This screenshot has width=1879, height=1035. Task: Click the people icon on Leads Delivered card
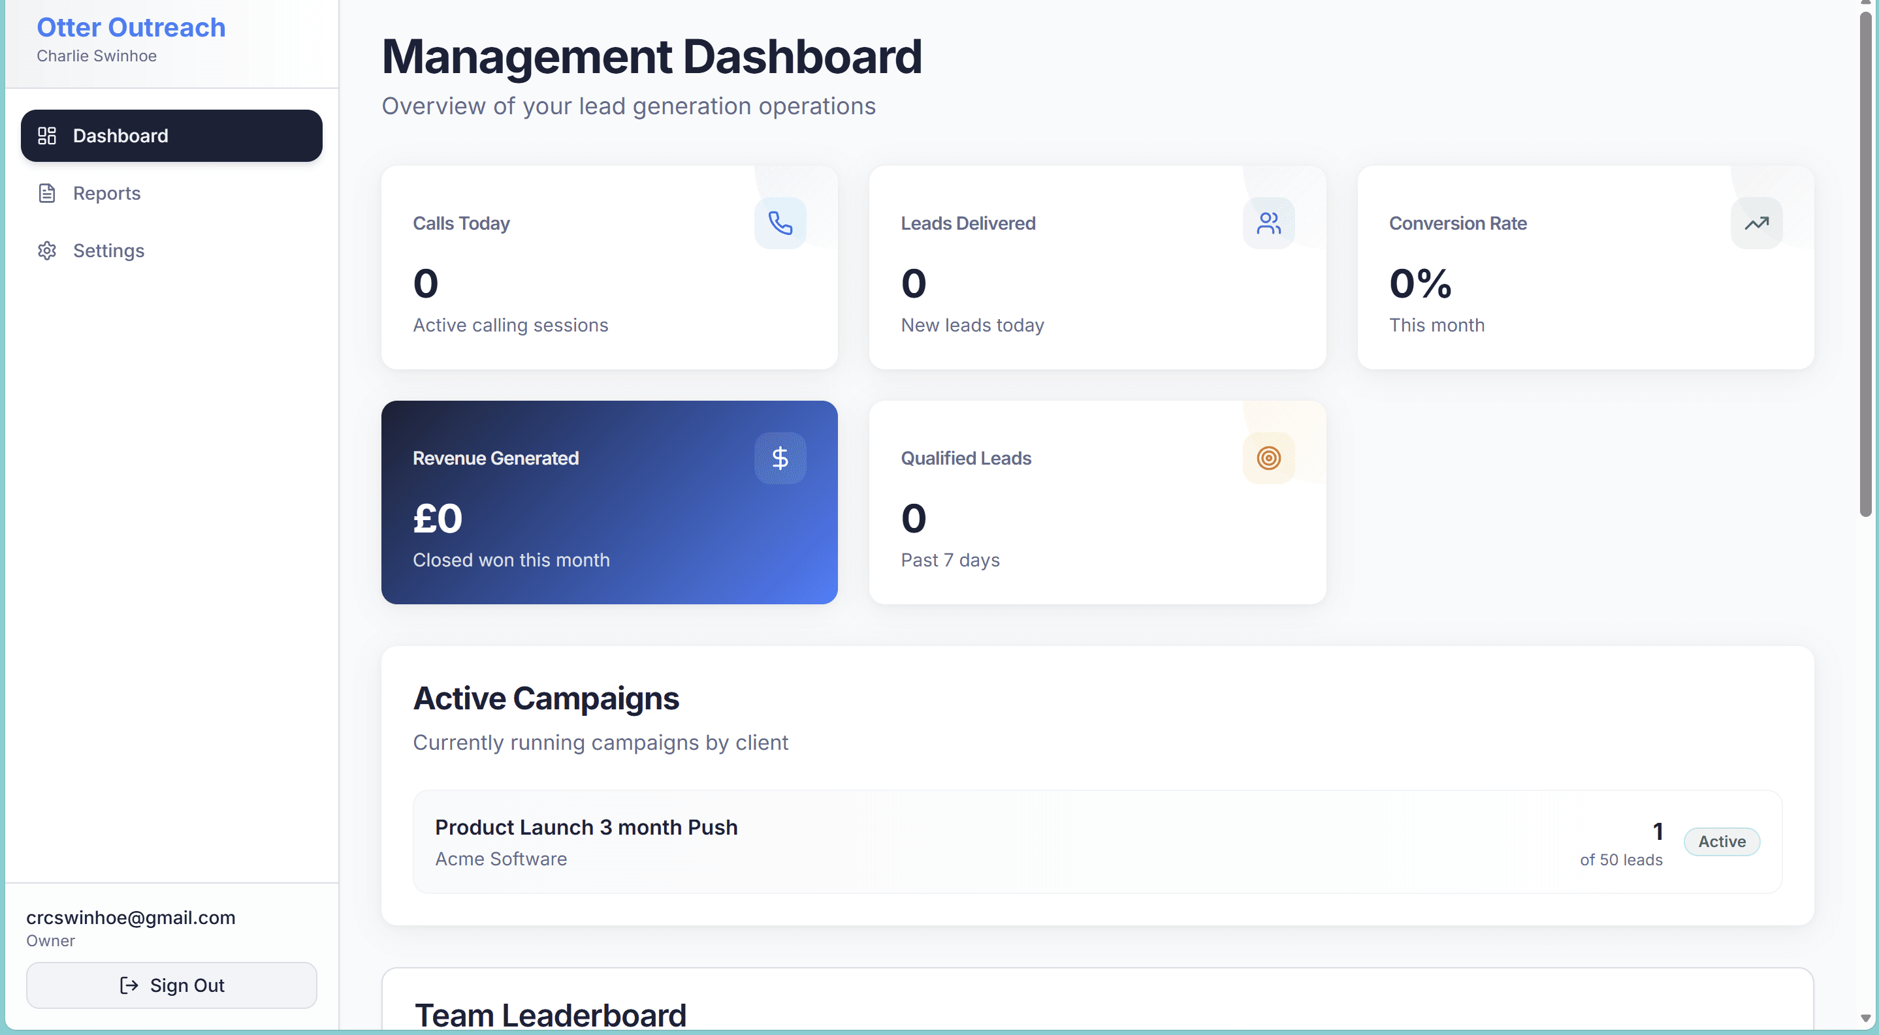1269,223
